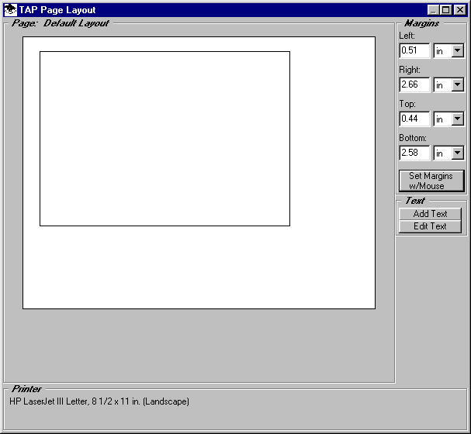The width and height of the screenshot is (471, 434).
Task: Click the Top: margin label
Action: (x=407, y=104)
